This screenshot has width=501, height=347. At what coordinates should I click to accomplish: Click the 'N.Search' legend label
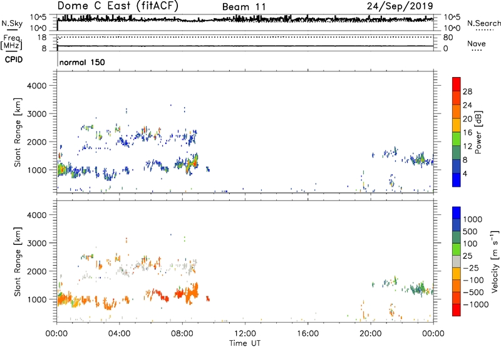(483, 23)
